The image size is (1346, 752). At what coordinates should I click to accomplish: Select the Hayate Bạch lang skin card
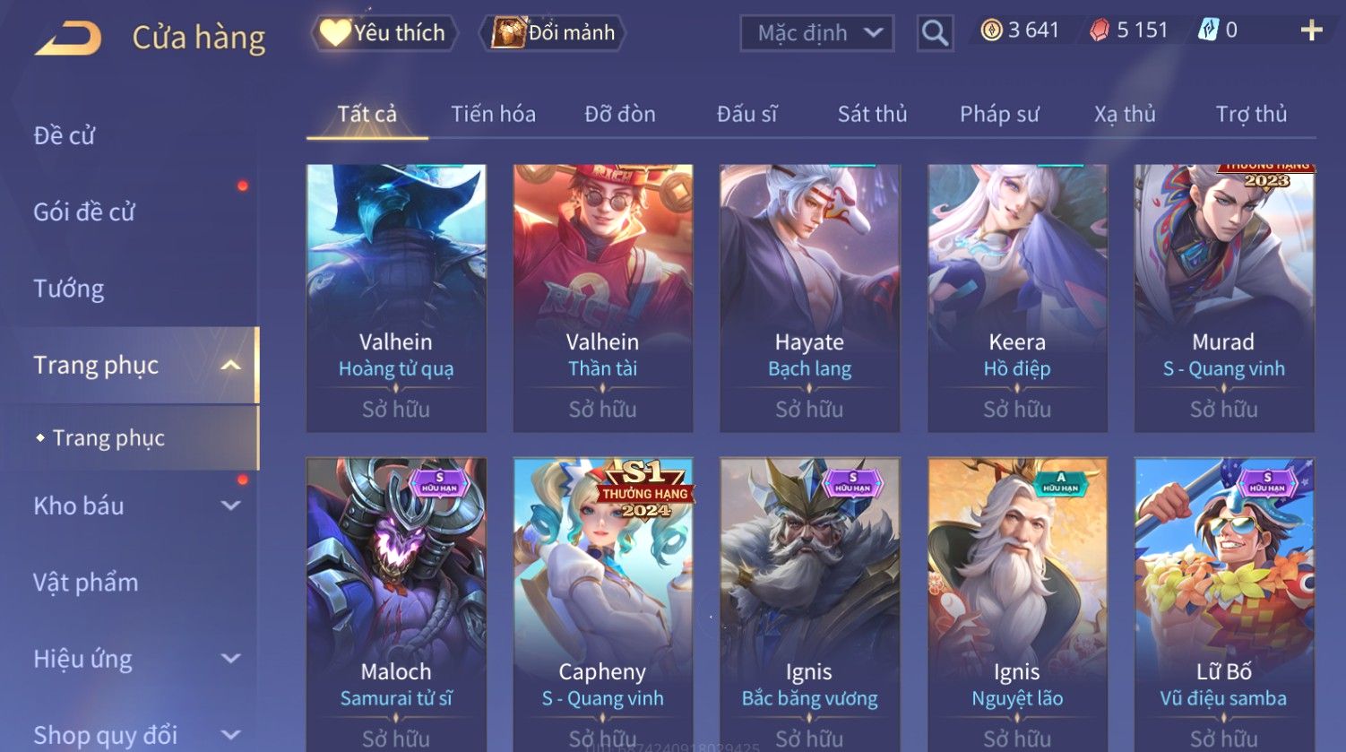(x=809, y=298)
